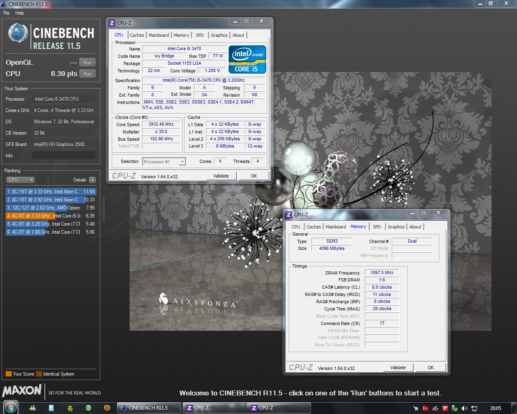Open the En language indicator in the tray

(x=425, y=408)
